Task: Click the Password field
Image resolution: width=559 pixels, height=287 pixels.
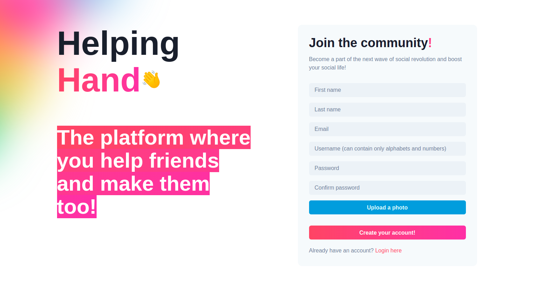Action: 387,168
